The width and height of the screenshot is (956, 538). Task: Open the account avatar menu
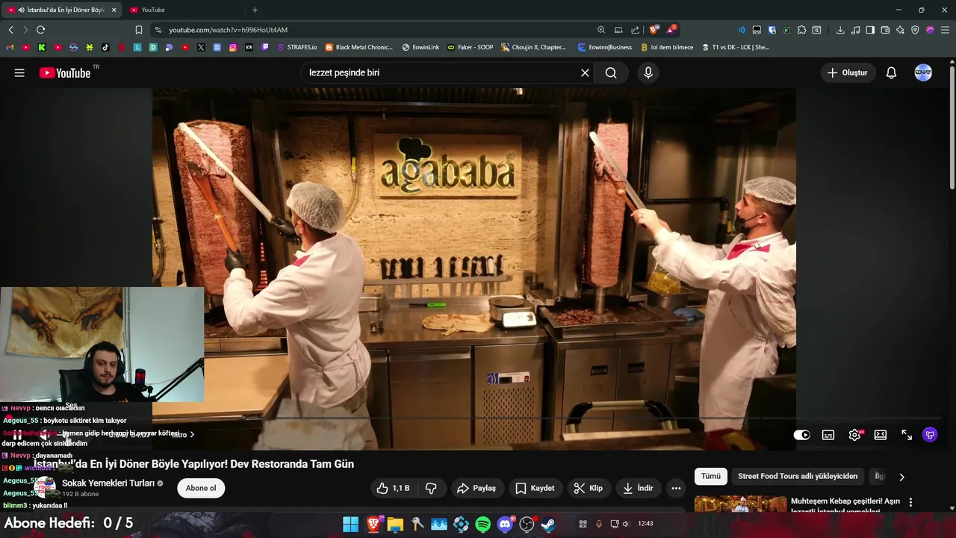(x=923, y=72)
